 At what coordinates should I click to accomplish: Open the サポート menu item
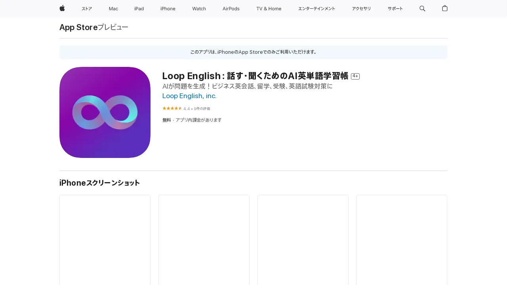(395, 8)
